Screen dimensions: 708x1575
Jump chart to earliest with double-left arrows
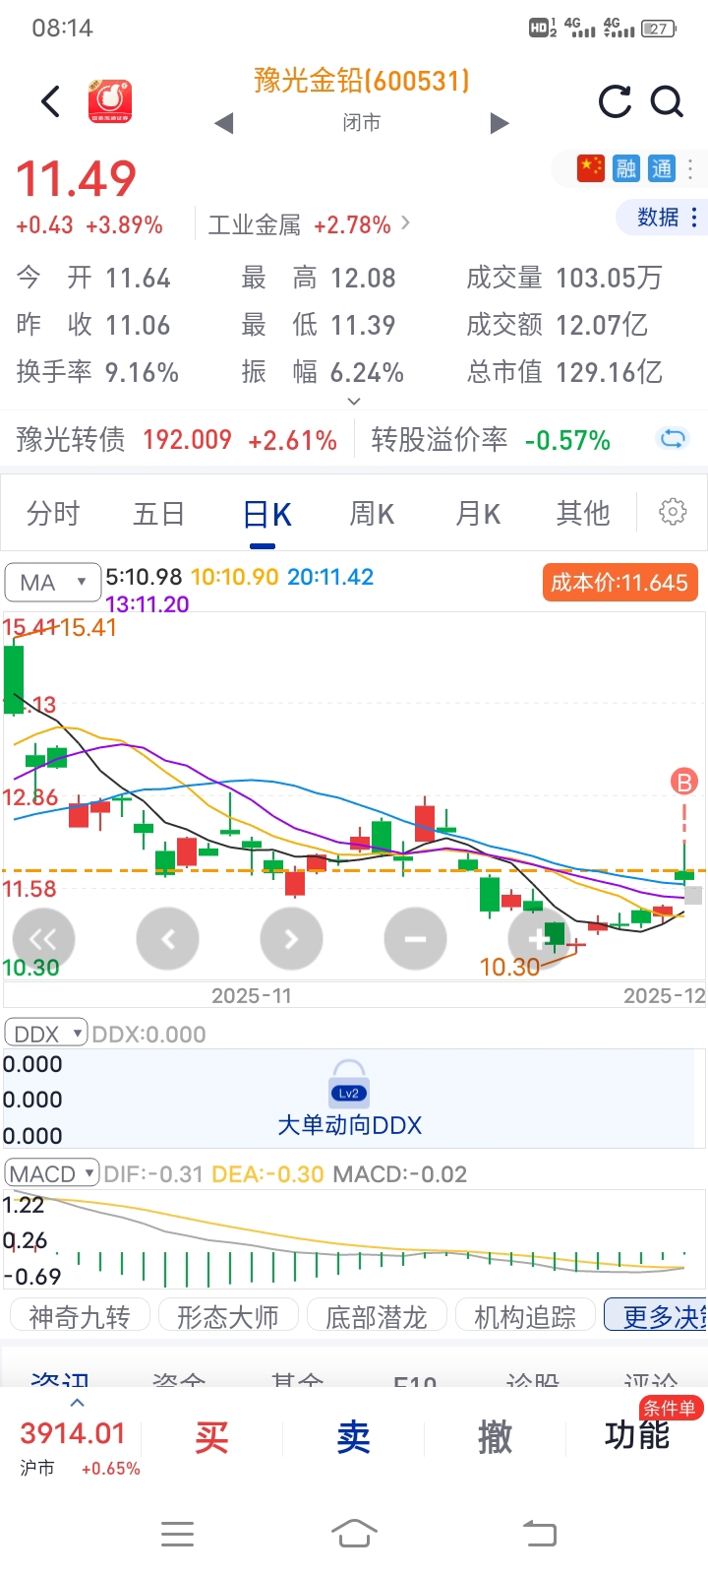pyautogui.click(x=43, y=939)
